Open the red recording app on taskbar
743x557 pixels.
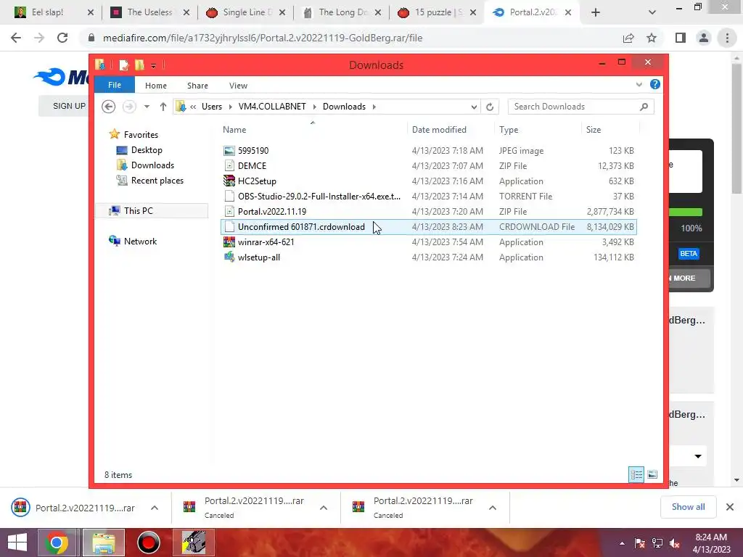(149, 542)
